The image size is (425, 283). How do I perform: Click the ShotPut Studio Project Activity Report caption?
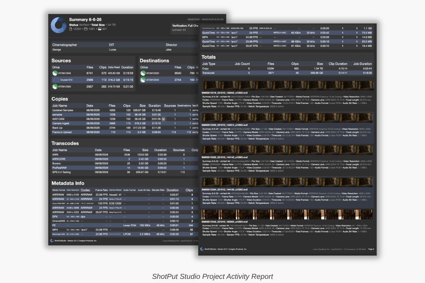(x=212, y=276)
